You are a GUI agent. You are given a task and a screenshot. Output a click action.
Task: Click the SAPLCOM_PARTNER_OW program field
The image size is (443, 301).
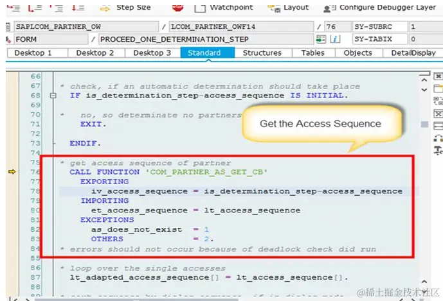(x=86, y=27)
